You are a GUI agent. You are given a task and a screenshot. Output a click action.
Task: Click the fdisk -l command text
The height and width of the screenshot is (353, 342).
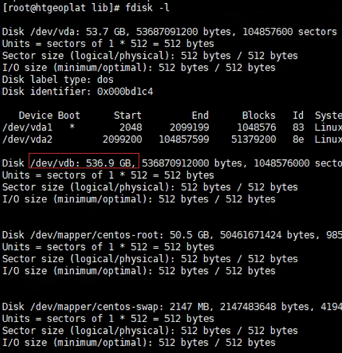tap(147, 8)
